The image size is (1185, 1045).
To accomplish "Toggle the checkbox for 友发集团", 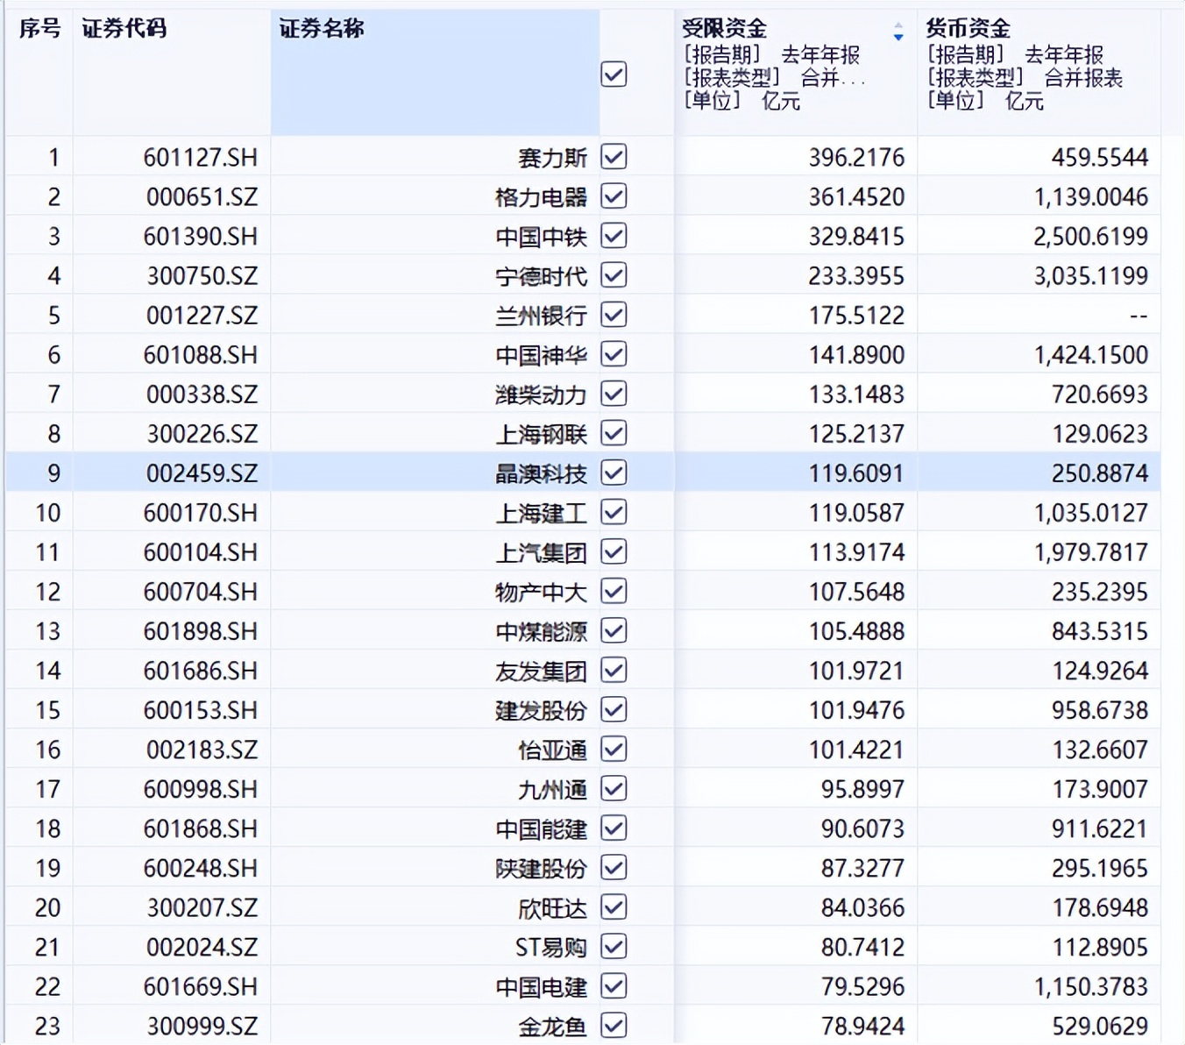I will 614,670.
